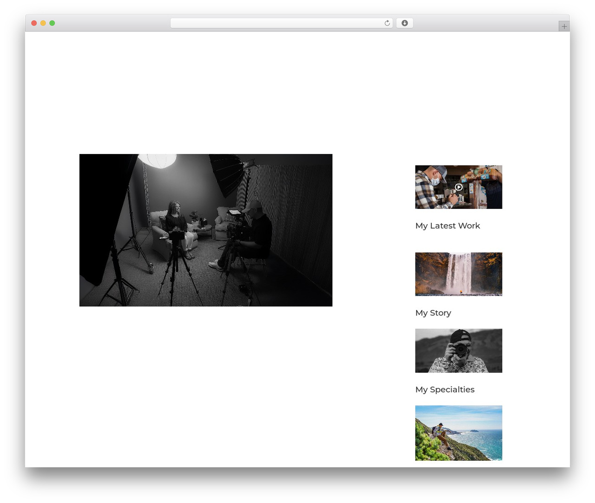Select the coastal hiker thumbnail
Viewport: 595px width, 503px height.
(x=458, y=433)
